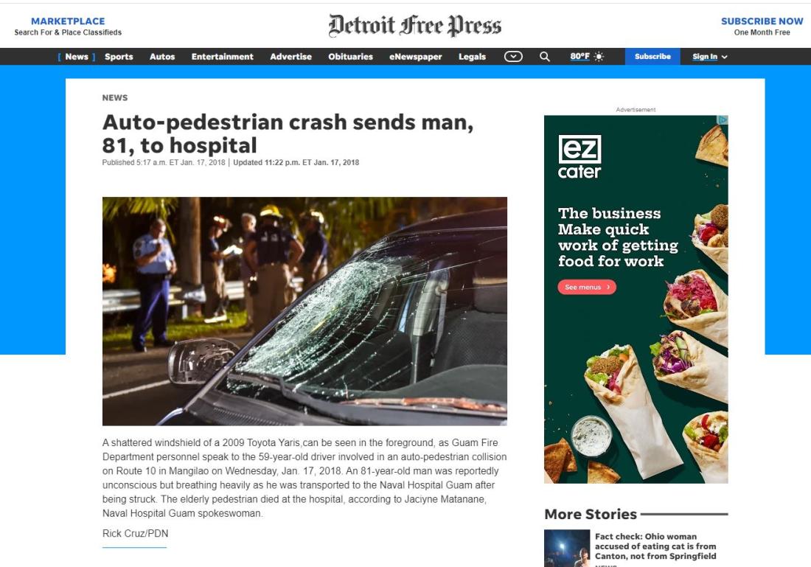The image size is (811, 567).
Task: Open the 80°F weather link
Action: (579, 56)
